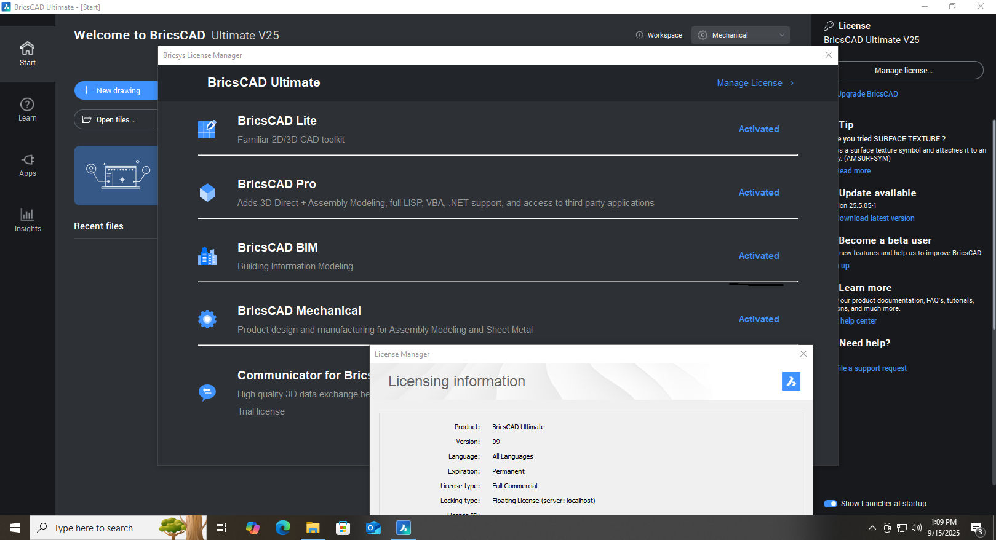Screen dimensions: 996x540
Task: Open notification center icon
Action: tap(977, 528)
